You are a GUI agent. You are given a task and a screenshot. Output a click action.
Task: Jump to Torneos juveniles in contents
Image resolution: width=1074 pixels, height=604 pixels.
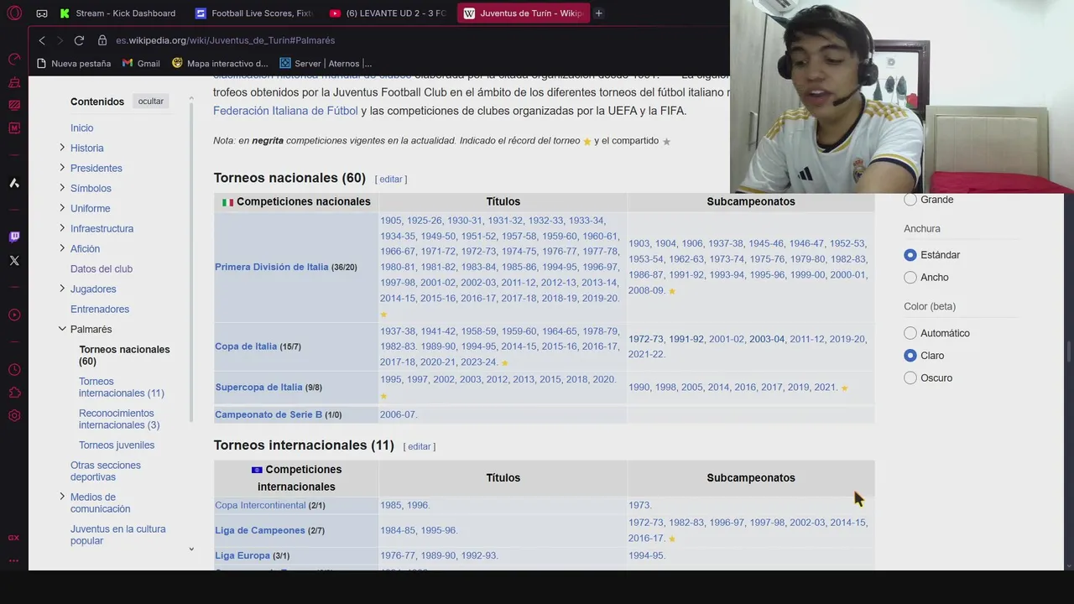pos(117,445)
